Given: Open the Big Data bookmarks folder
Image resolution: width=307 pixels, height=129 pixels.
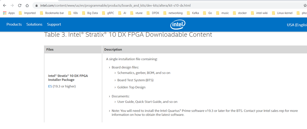Looking at the screenshot, I should pos(90,13).
